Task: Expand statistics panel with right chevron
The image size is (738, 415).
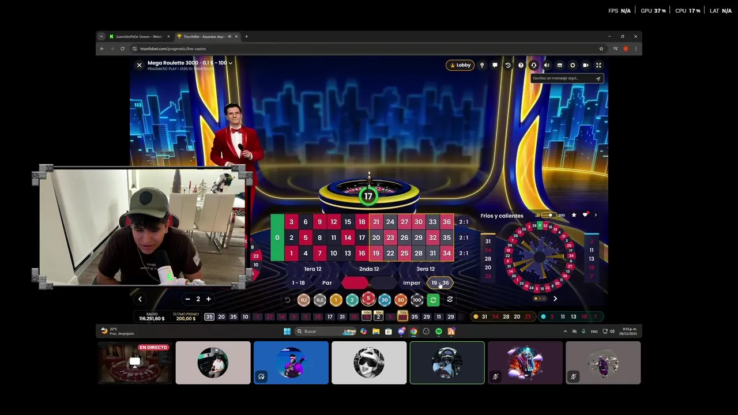Action: [596, 215]
